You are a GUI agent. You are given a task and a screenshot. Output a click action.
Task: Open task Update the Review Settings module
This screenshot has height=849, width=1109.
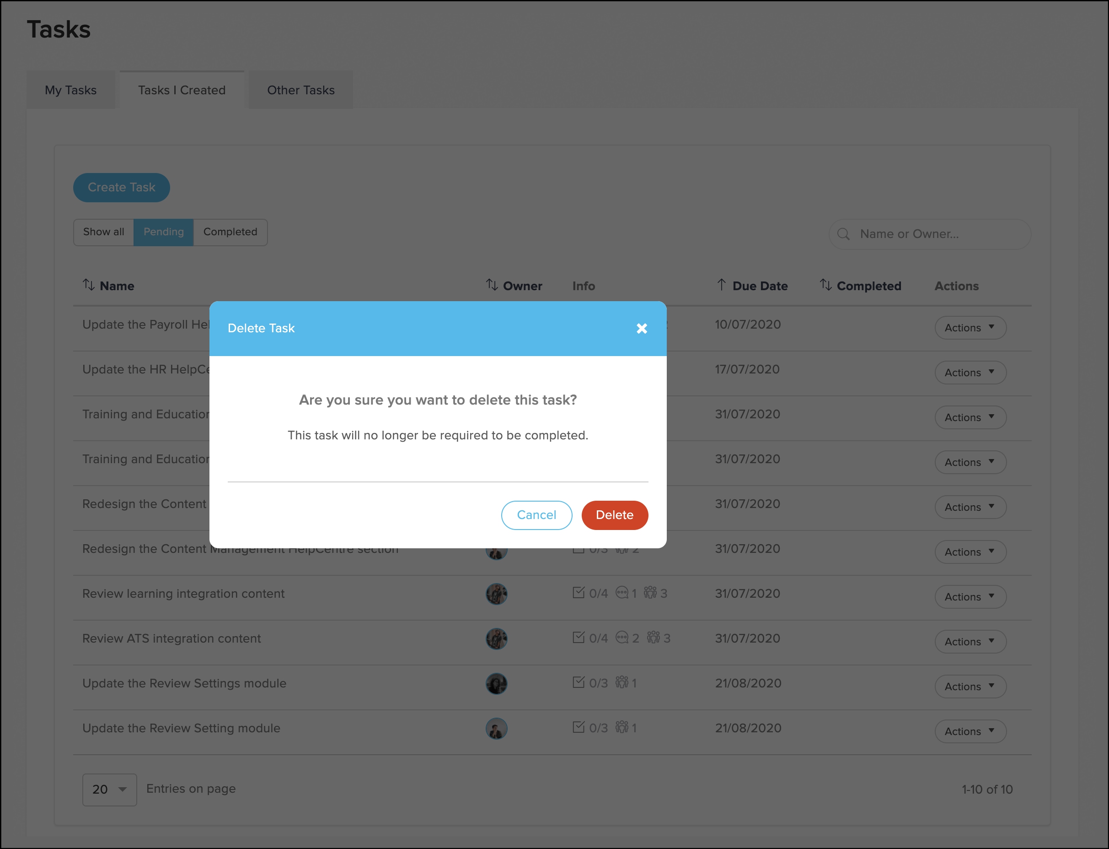[184, 684]
